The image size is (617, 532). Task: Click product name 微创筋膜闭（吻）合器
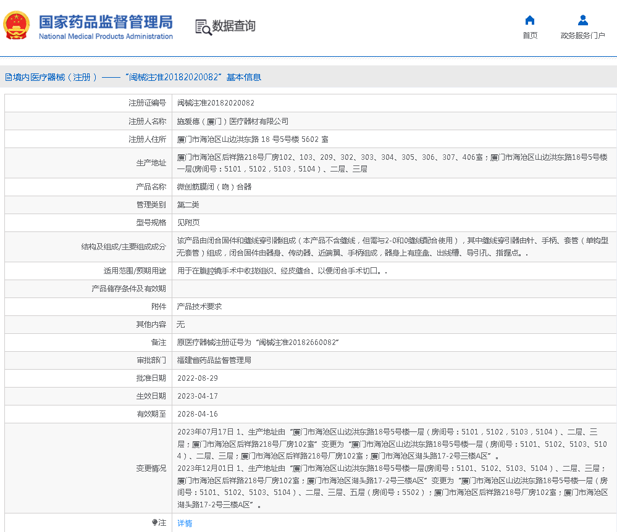214,186
